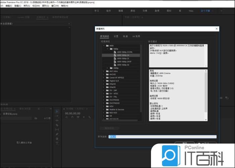235x168 pixels.
Task: Select the Pen tool
Action: point(57,134)
